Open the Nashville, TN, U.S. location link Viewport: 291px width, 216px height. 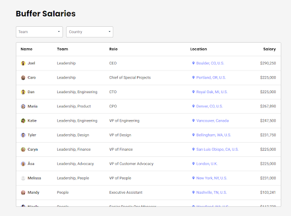coord(211,193)
